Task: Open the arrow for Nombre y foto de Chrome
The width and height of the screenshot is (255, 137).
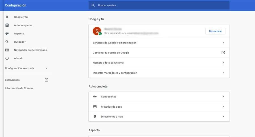Action: point(223,63)
